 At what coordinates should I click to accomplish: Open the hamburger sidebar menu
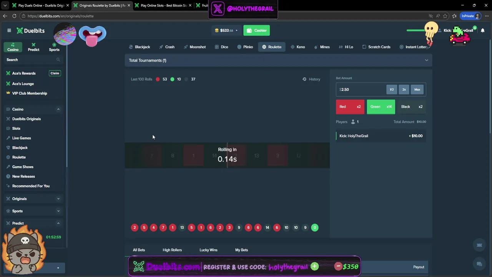[9, 30]
